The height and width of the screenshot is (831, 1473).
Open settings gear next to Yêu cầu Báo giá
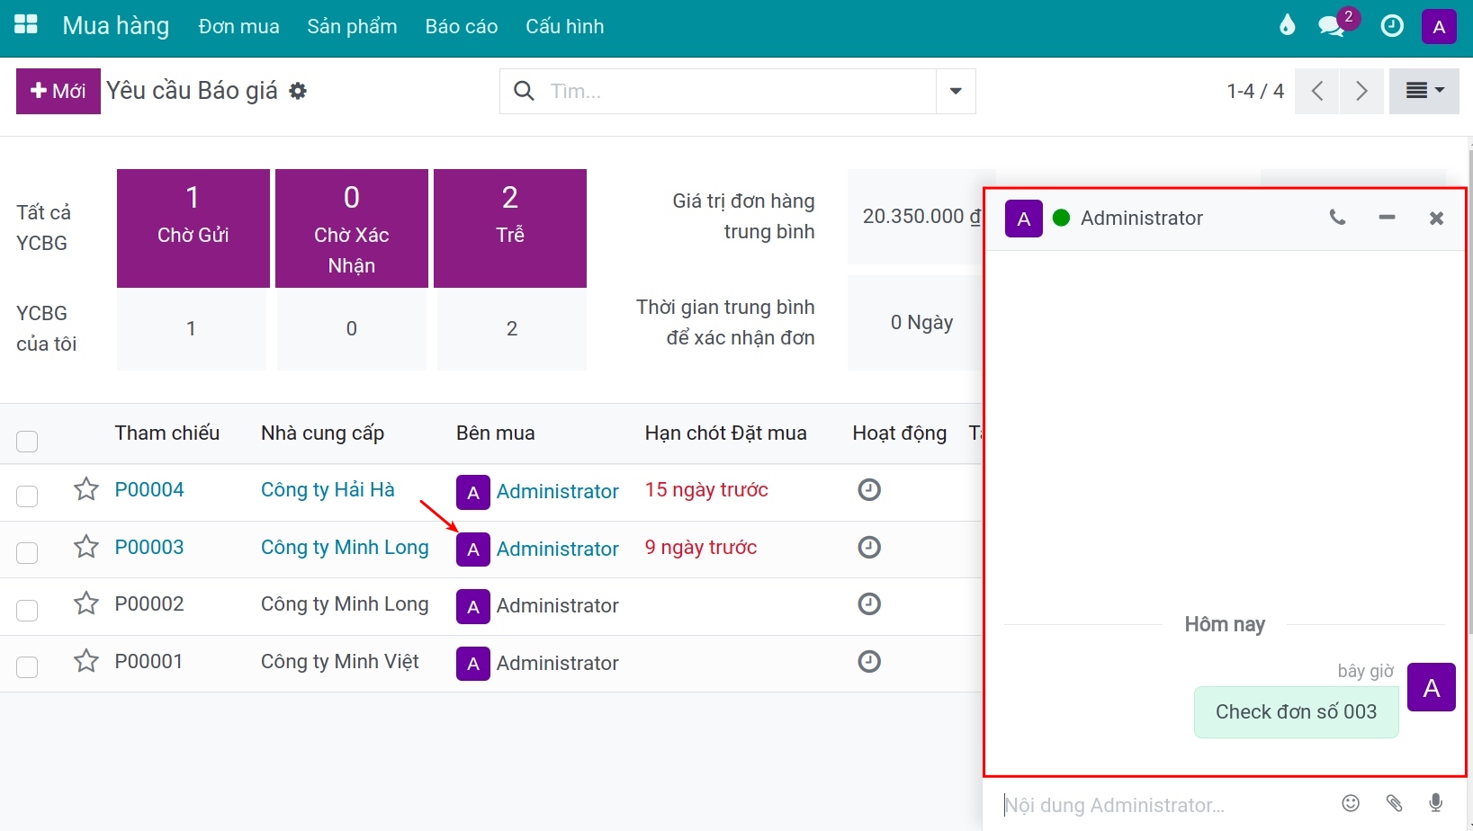[298, 91]
